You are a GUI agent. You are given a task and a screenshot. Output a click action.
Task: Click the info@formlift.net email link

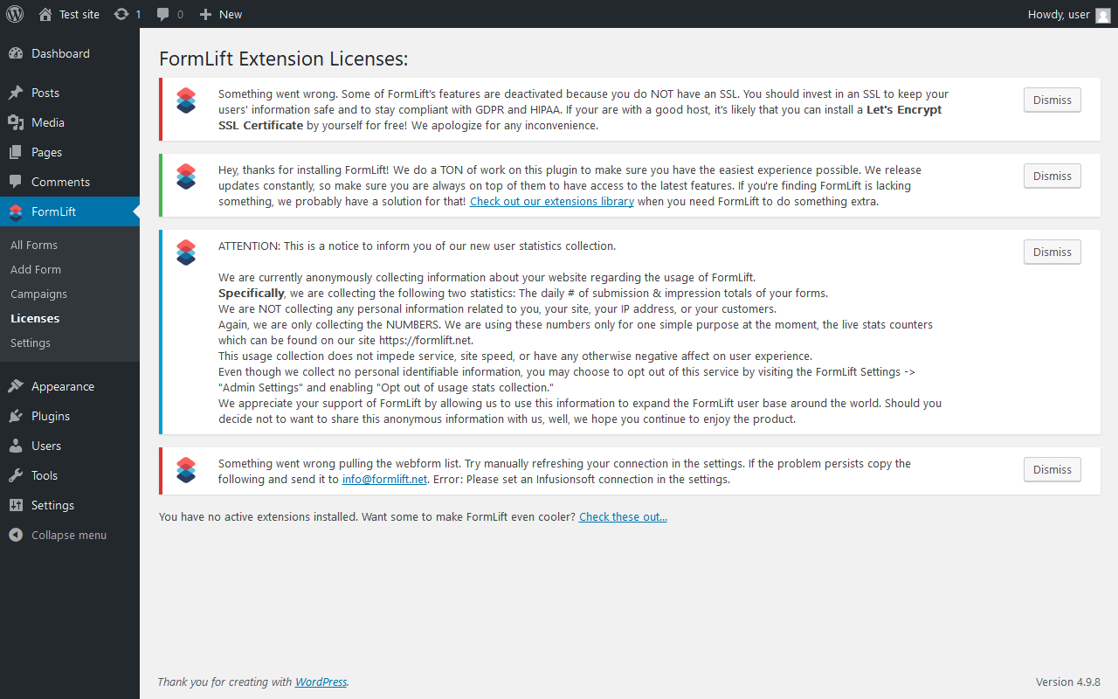pos(384,479)
